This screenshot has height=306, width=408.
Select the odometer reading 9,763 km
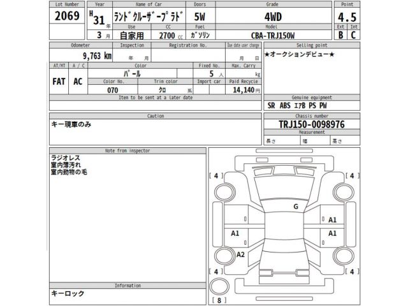97,55
